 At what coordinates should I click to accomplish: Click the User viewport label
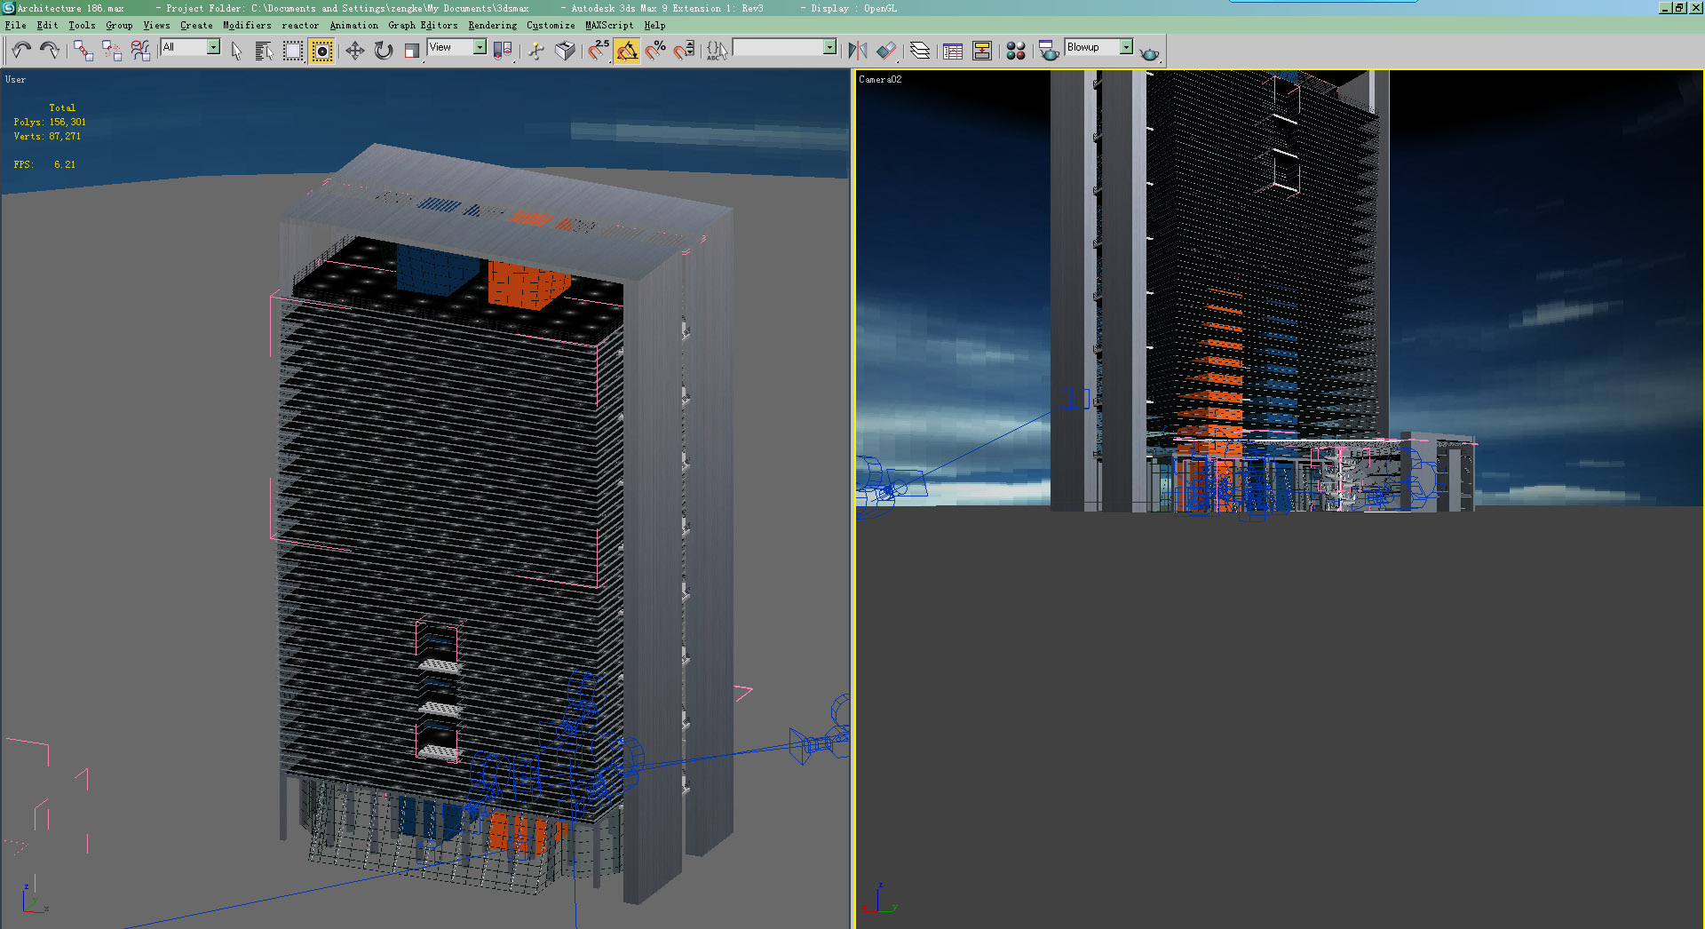[x=15, y=80]
